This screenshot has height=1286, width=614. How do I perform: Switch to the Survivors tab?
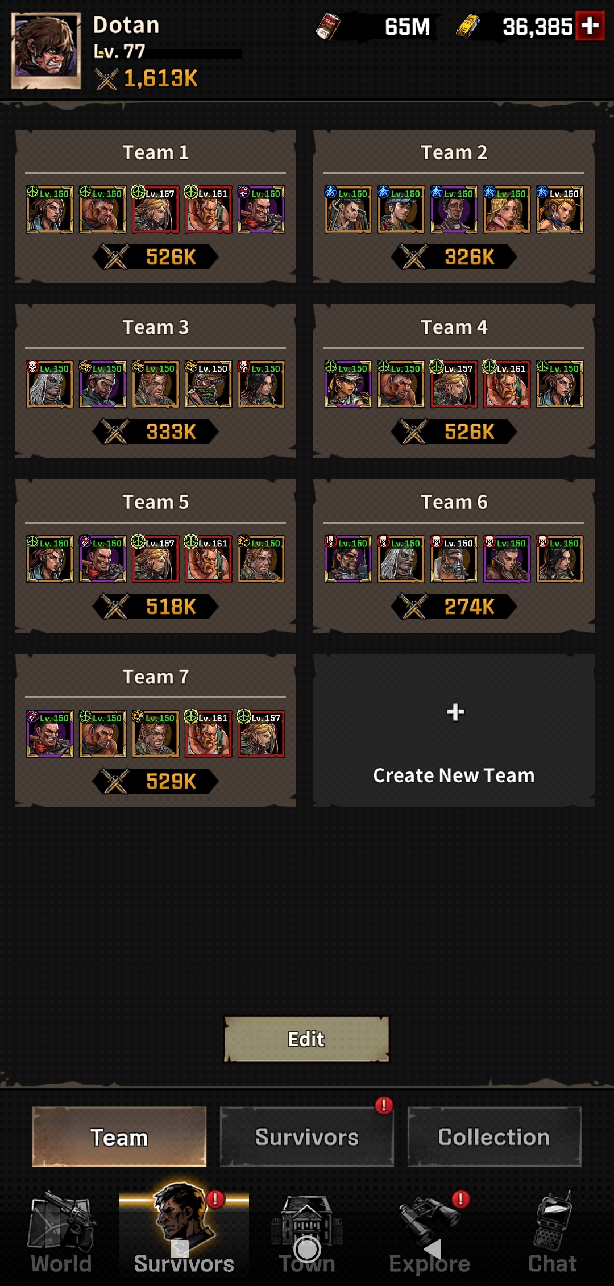click(307, 1137)
